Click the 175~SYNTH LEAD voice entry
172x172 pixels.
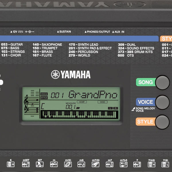coord(83,44)
